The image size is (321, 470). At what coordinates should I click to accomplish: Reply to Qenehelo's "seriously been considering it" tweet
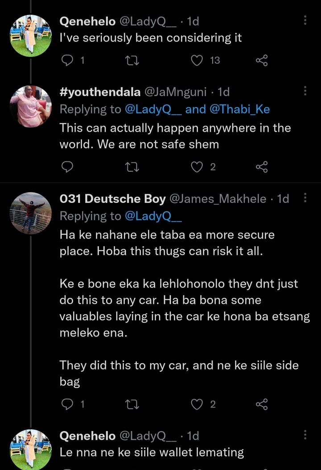pyautogui.click(x=67, y=60)
